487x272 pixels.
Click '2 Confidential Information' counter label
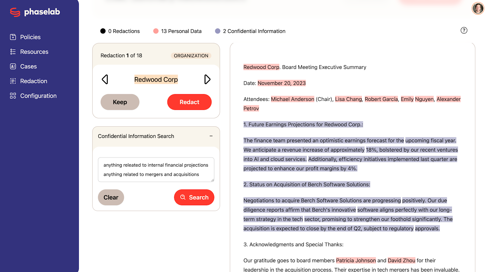[x=254, y=31]
